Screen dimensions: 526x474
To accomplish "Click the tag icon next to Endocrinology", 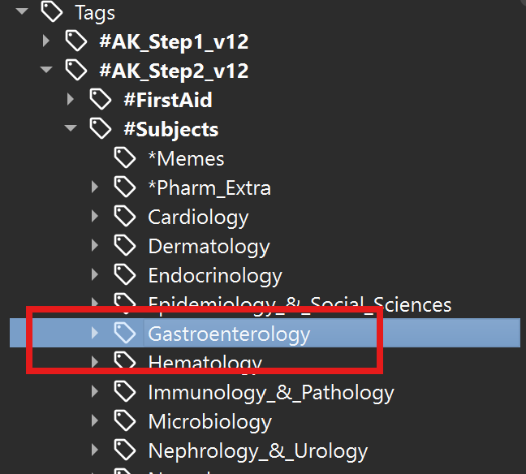I will pyautogui.click(x=124, y=275).
